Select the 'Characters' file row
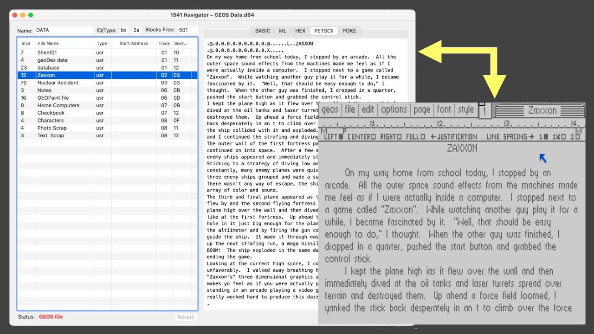This screenshot has height=334, width=594. [x=108, y=120]
